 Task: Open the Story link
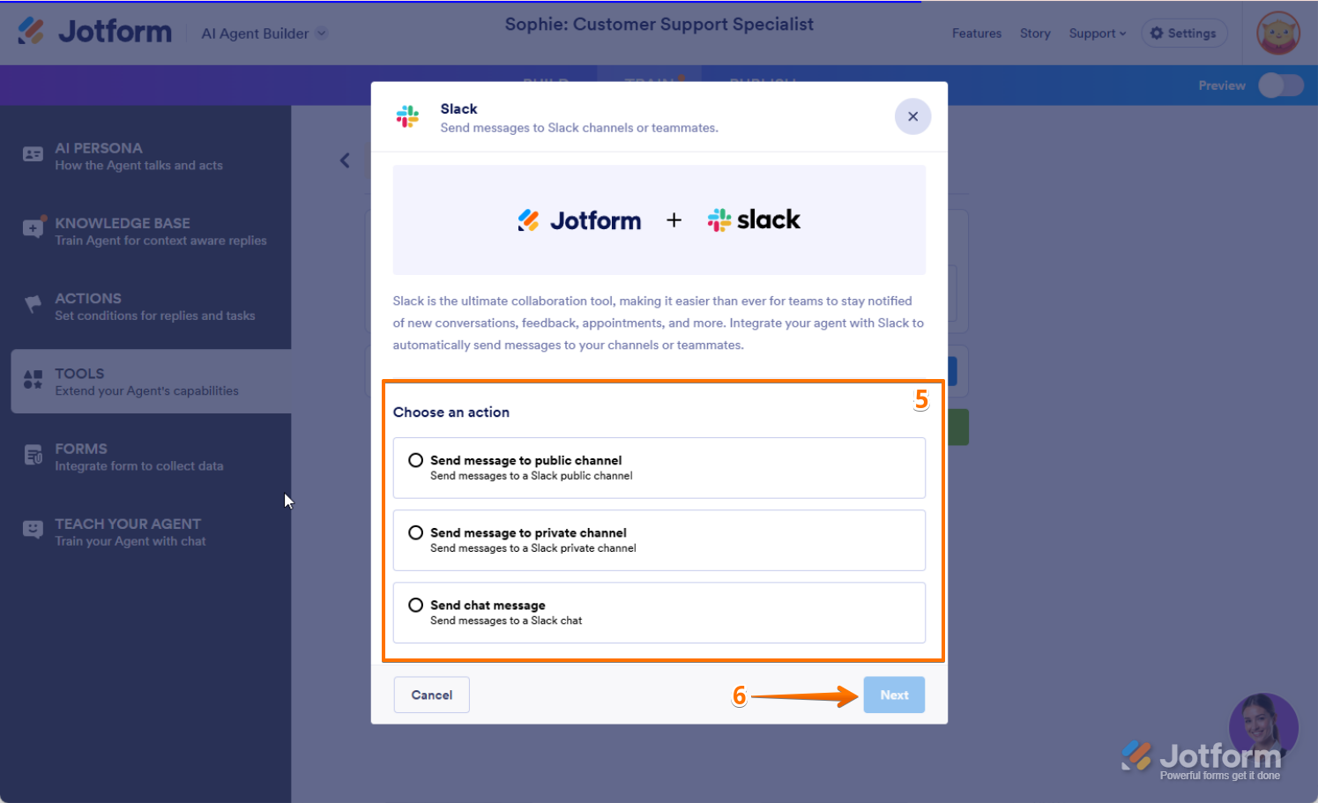click(1035, 33)
